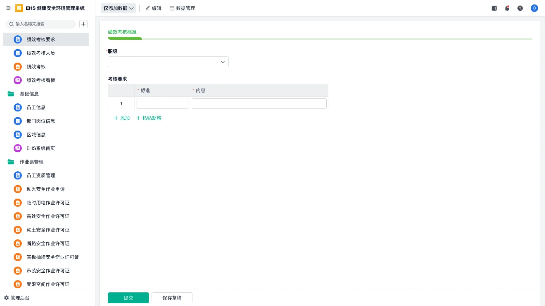This screenshot has height=306, width=545.
Task: Click the 编辑 pencil icon
Action: [148, 8]
